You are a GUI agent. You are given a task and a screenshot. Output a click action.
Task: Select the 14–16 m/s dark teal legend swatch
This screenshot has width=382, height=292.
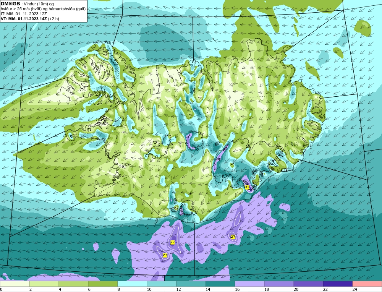220,284
